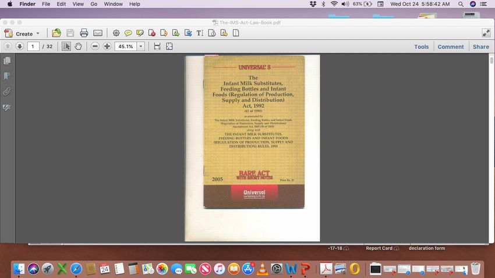Open Customize Quick Tools gear icon
The height and width of the screenshot is (278, 495).
coord(116,33)
